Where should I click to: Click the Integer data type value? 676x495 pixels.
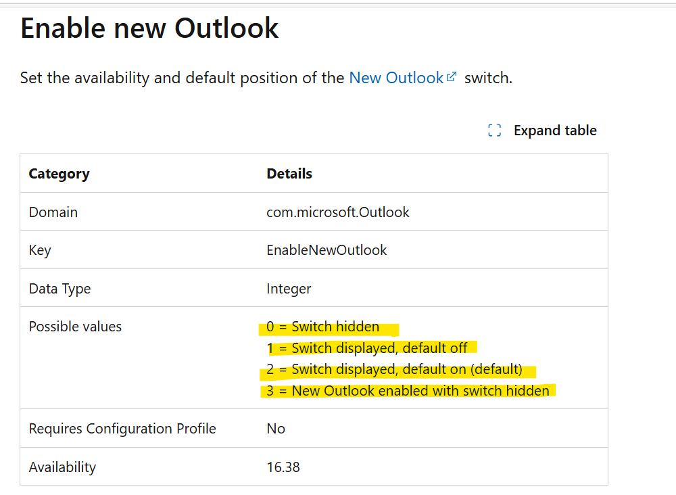(289, 288)
